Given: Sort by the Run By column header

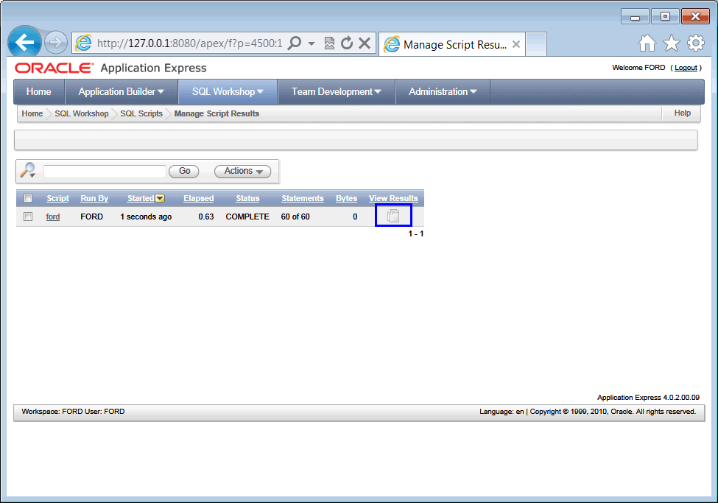Looking at the screenshot, I should click(x=94, y=198).
